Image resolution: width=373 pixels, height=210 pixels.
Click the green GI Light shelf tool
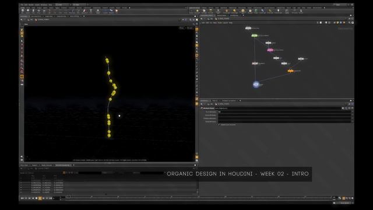[256, 11]
